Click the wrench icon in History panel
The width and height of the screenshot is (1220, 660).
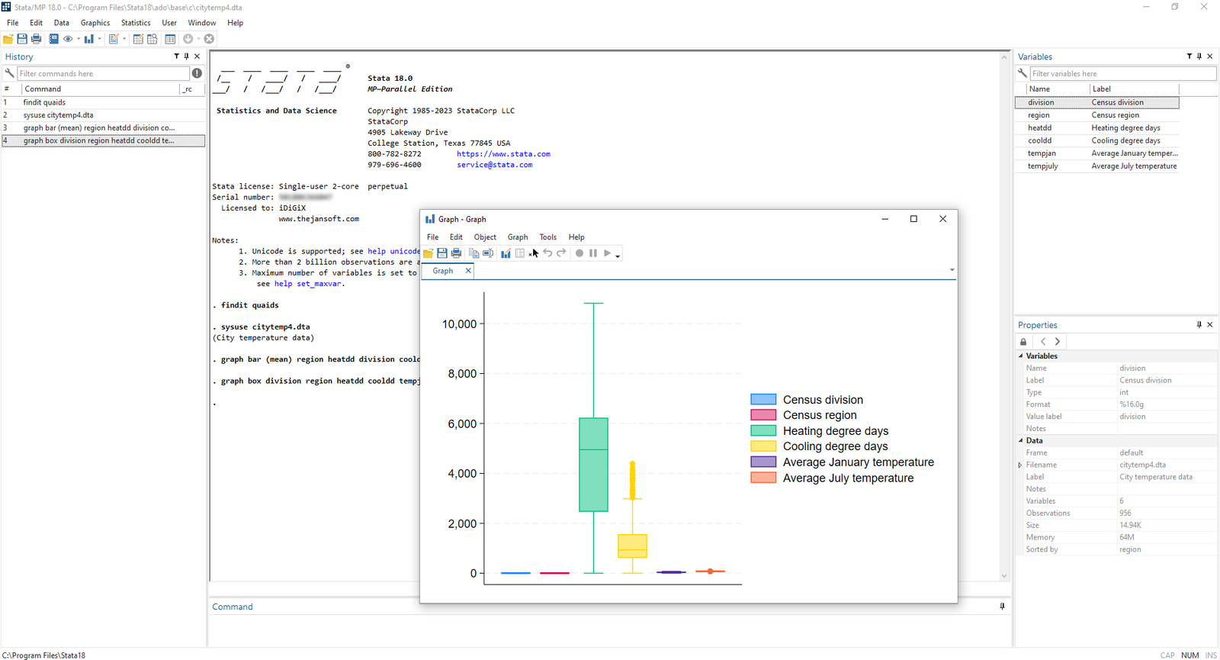point(10,73)
